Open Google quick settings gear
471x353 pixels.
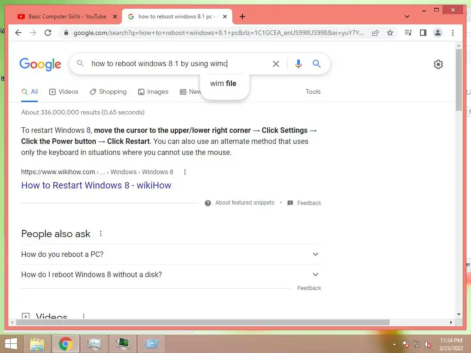tap(438, 64)
